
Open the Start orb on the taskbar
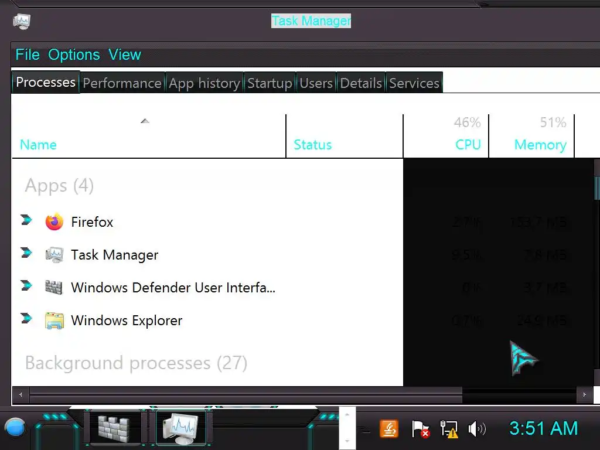15,428
